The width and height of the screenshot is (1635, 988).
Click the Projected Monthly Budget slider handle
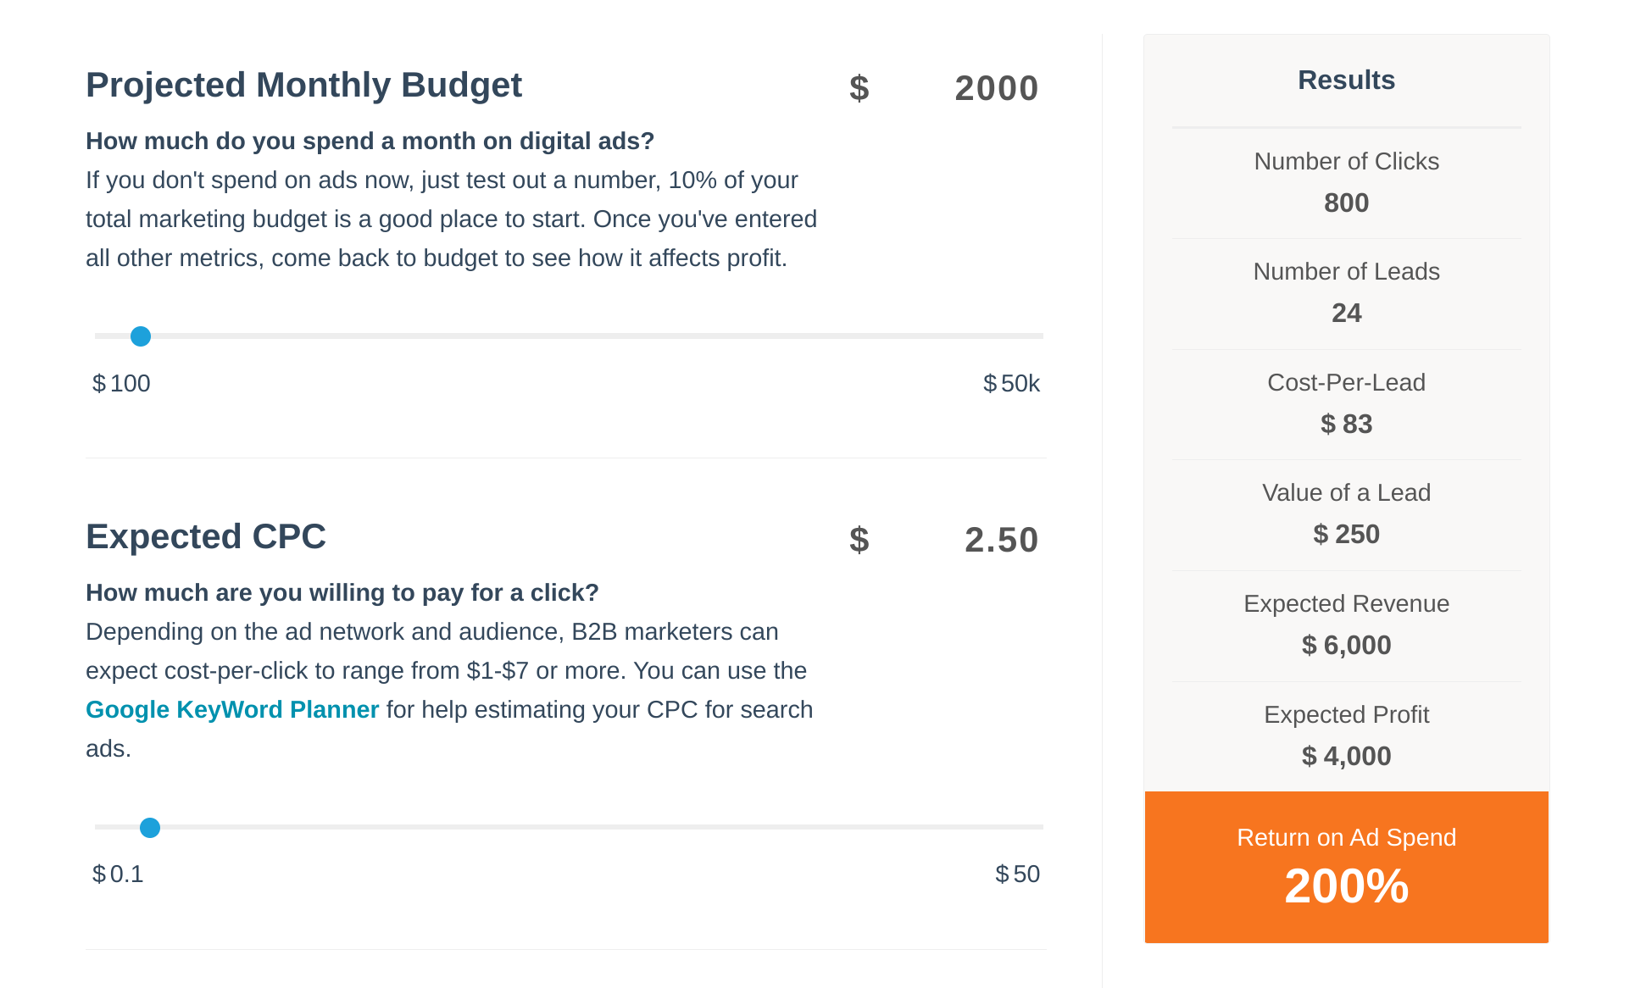(141, 336)
